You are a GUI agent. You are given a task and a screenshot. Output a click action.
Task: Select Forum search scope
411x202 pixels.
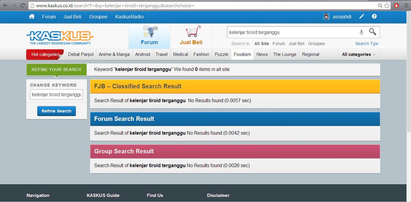[279, 44]
